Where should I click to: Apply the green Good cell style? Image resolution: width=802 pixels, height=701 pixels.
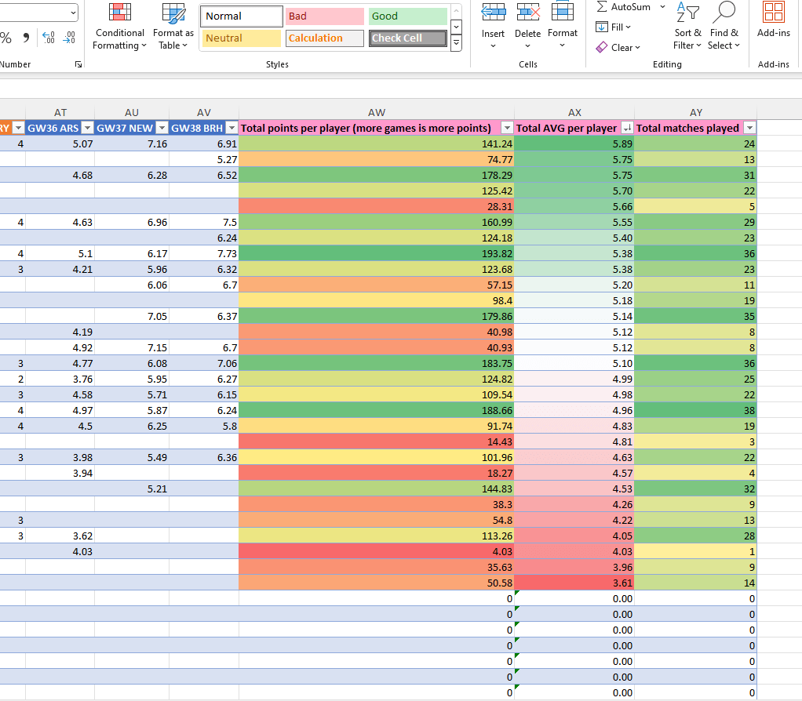(407, 16)
